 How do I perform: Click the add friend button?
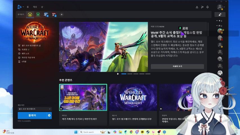220,15
